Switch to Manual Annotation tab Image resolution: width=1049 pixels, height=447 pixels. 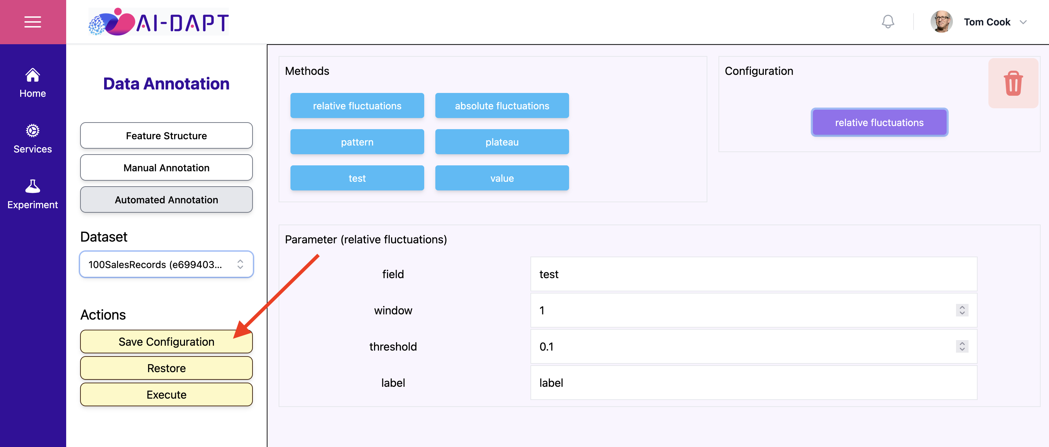(166, 168)
